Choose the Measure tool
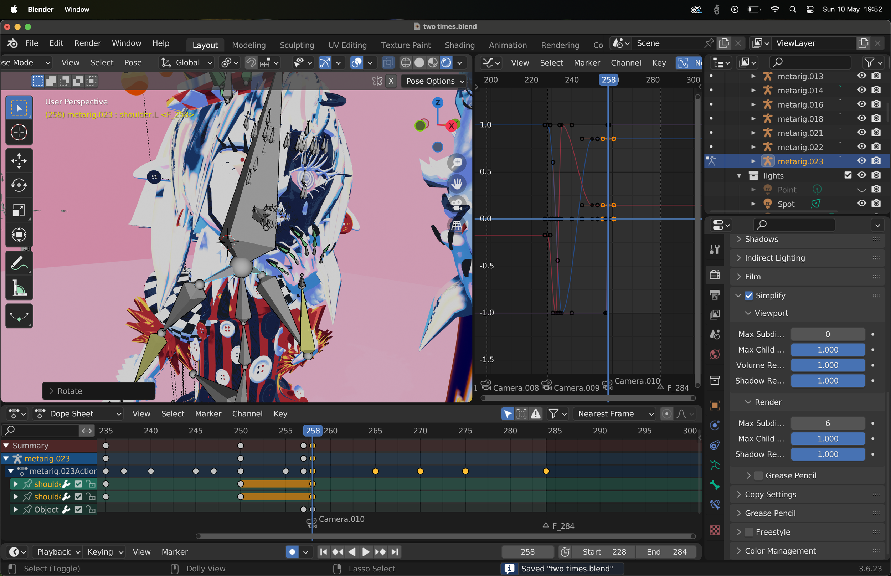This screenshot has width=891, height=576. tap(19, 288)
